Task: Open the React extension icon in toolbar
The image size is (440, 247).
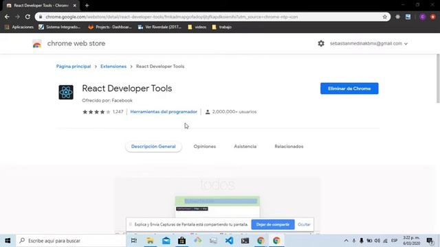Action: click(397, 16)
